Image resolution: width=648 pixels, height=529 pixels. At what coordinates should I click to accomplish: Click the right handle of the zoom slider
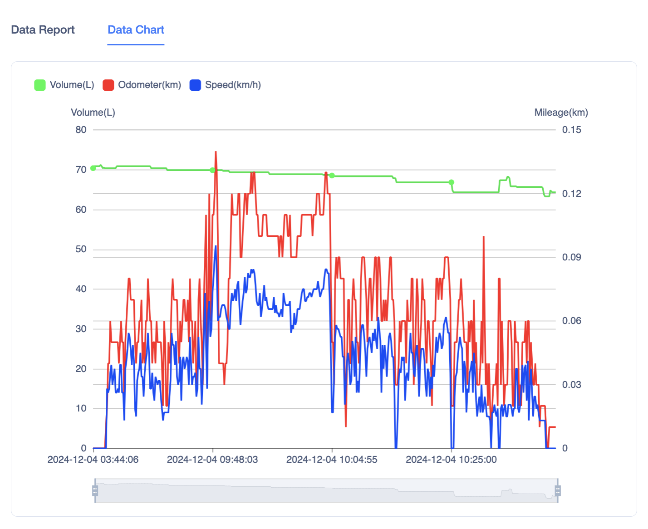pos(558,490)
